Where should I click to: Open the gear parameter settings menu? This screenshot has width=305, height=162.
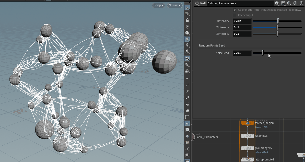[277, 3]
